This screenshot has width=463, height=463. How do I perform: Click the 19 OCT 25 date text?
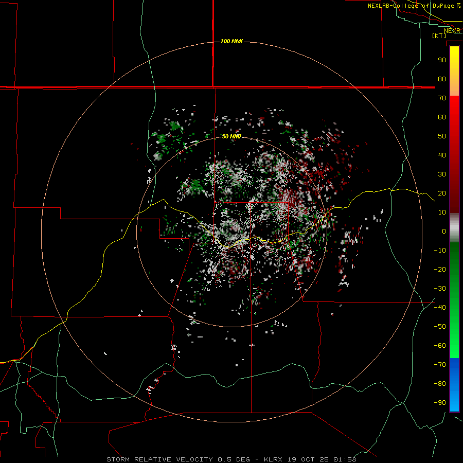[x=308, y=459]
